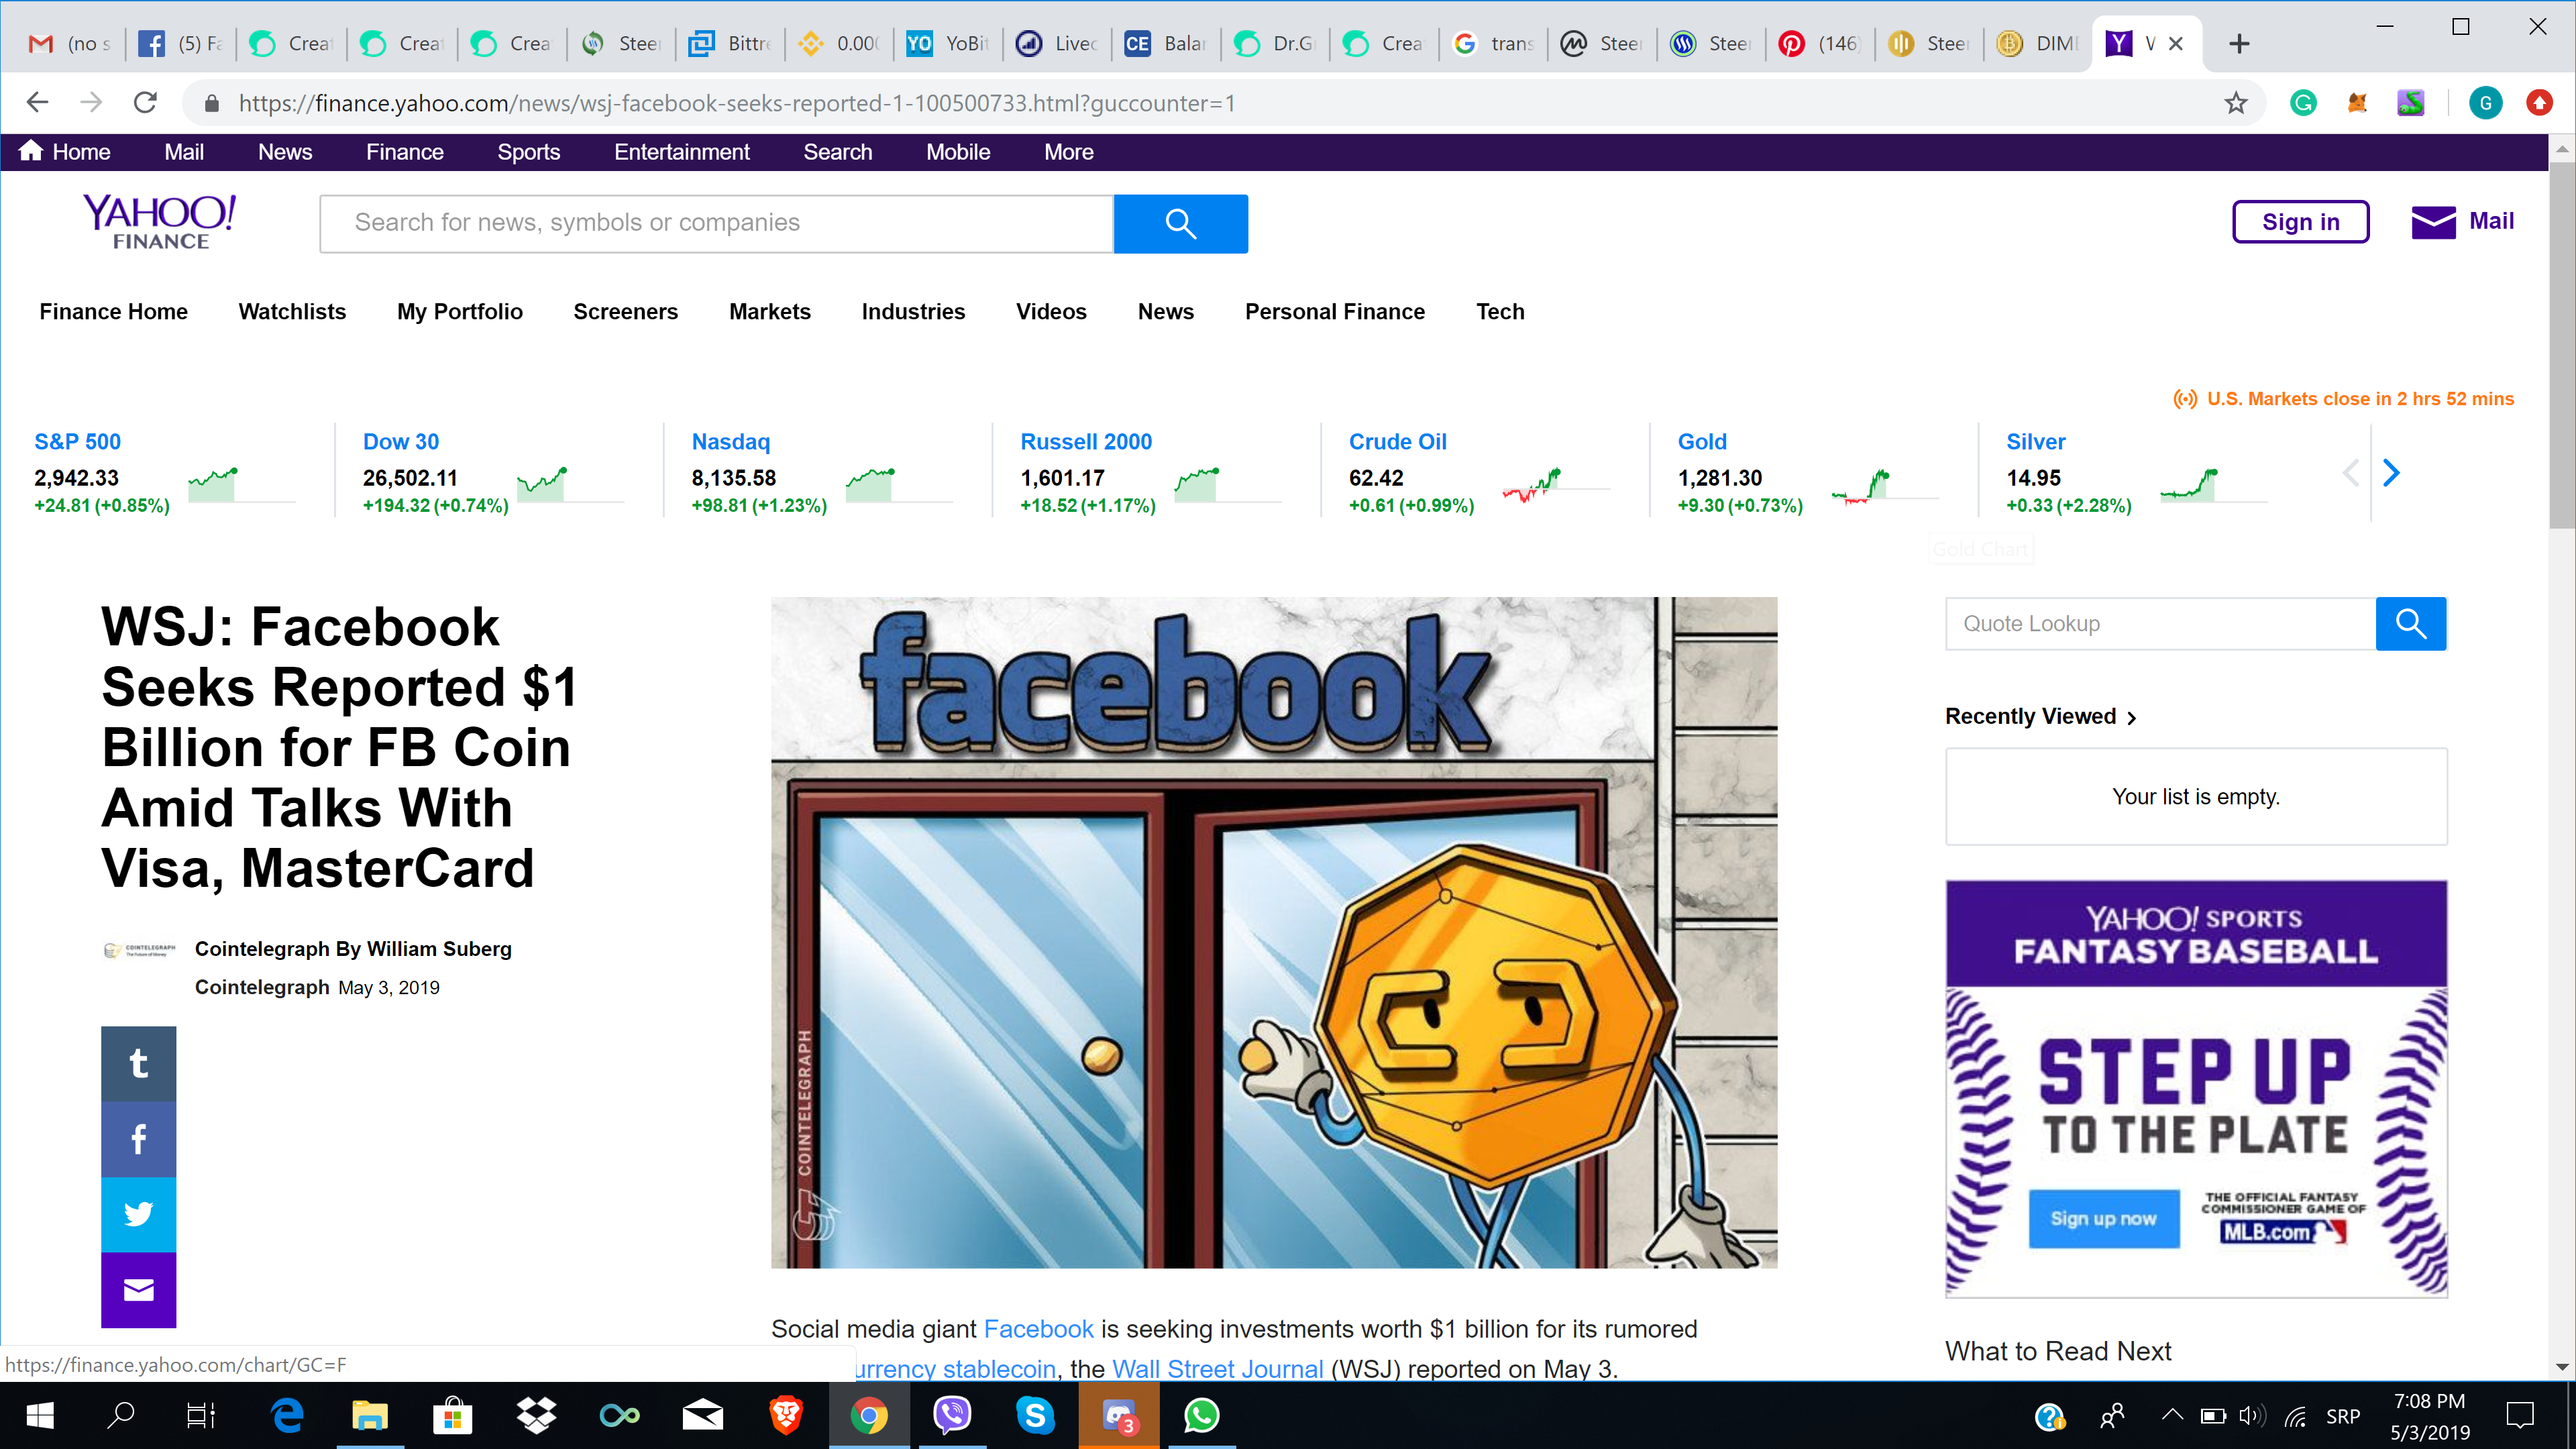Select Personal Finance menu item
2576x1449 pixels.
1334,312
